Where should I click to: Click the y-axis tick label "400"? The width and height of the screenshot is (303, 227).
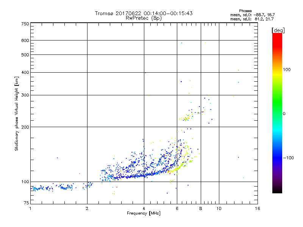pyautogui.click(x=25, y=72)
